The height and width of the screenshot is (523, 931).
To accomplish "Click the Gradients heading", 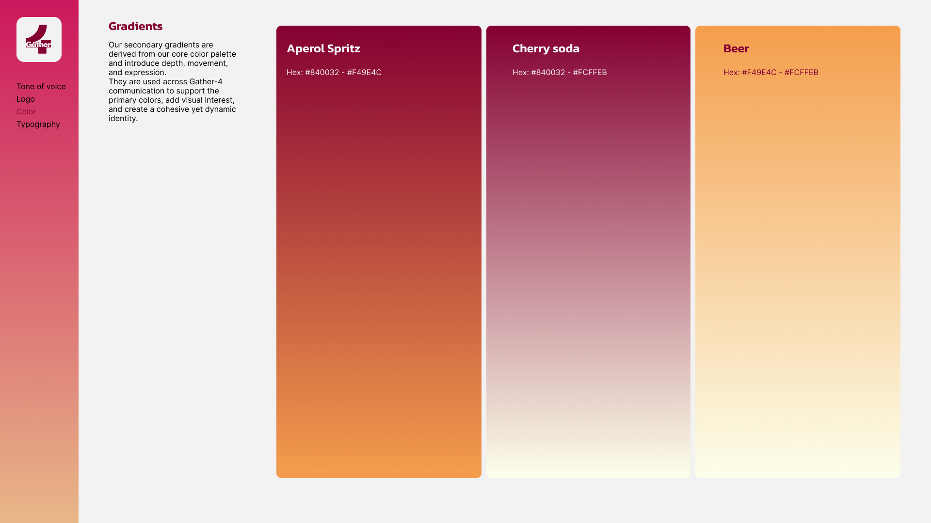I will pos(135,26).
